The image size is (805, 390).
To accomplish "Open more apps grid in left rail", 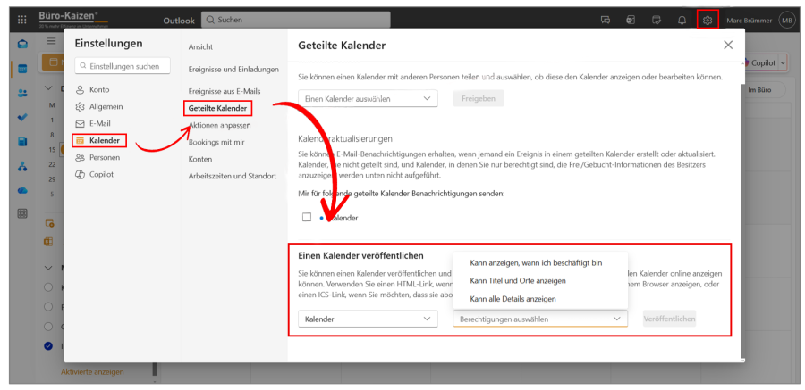I will (22, 213).
